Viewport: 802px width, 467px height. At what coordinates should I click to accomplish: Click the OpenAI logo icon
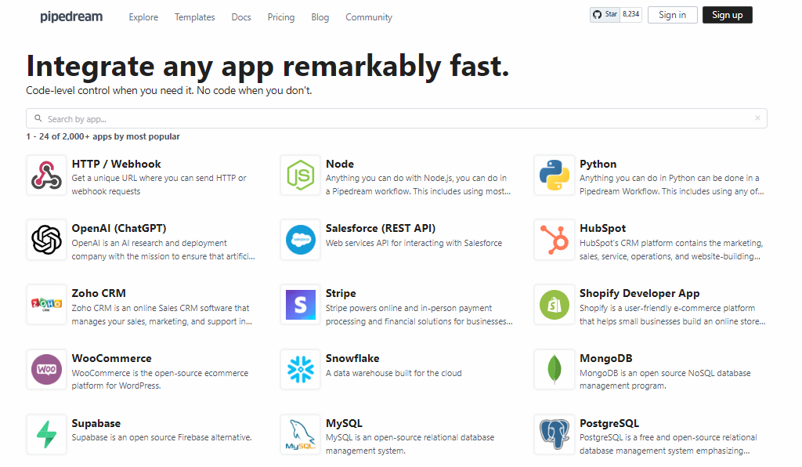click(46, 240)
